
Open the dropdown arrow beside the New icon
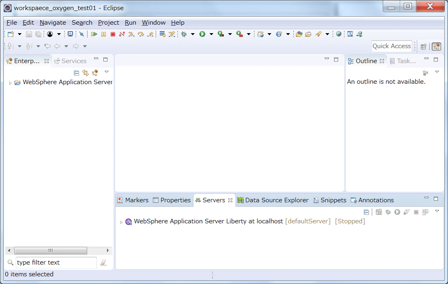pos(19,34)
